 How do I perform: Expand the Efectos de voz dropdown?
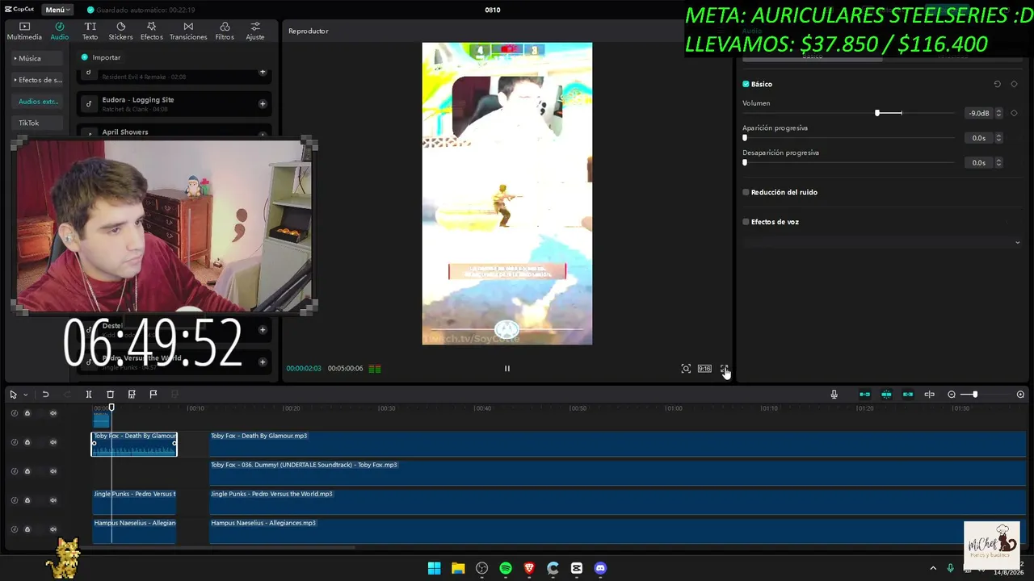1017,242
